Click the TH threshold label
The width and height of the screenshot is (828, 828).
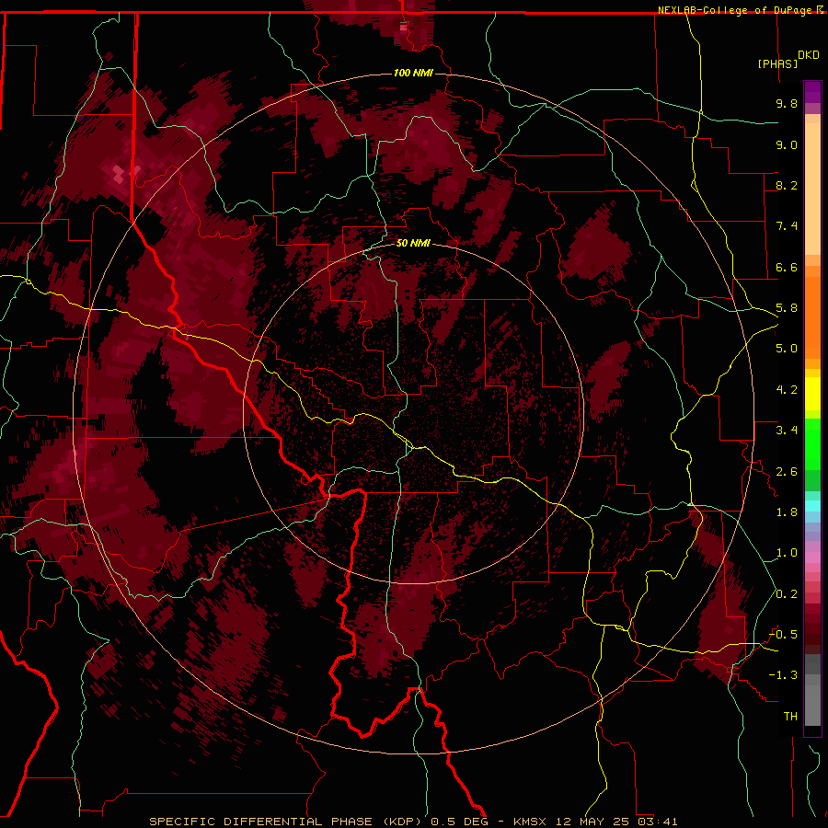(x=790, y=717)
